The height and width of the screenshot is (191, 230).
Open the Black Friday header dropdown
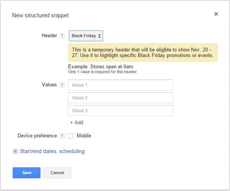point(86,36)
